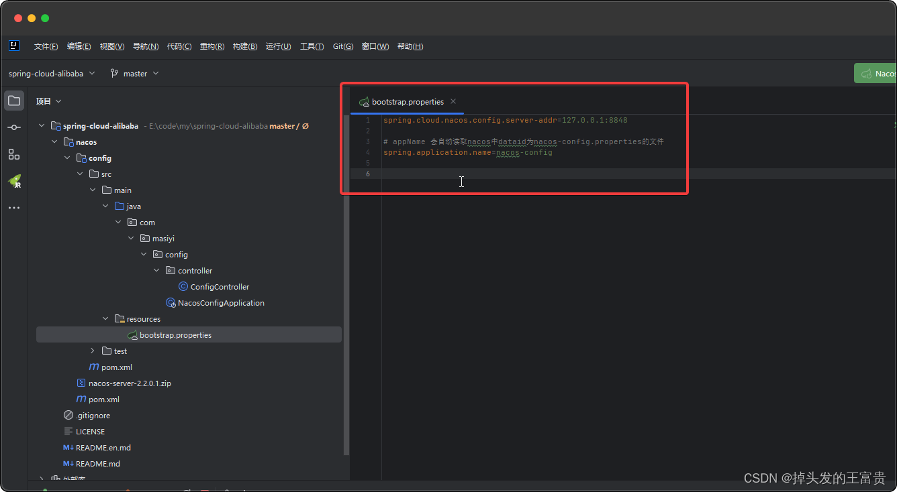
Task: Select the root pom.xml below nacos-server zip
Action: pos(104,399)
